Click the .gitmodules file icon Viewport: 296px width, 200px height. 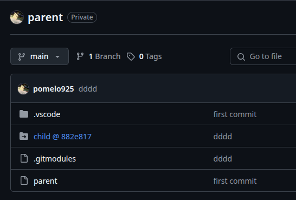(x=24, y=158)
